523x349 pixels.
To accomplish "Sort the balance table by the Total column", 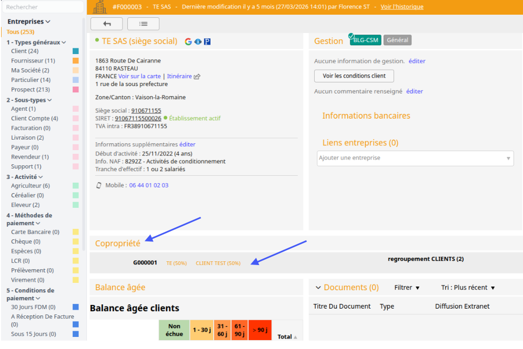I will coord(287,337).
